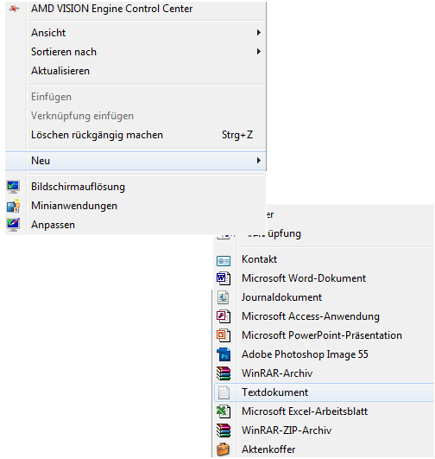
Task: Expand the Neu submenu arrow
Action: [x=258, y=161]
